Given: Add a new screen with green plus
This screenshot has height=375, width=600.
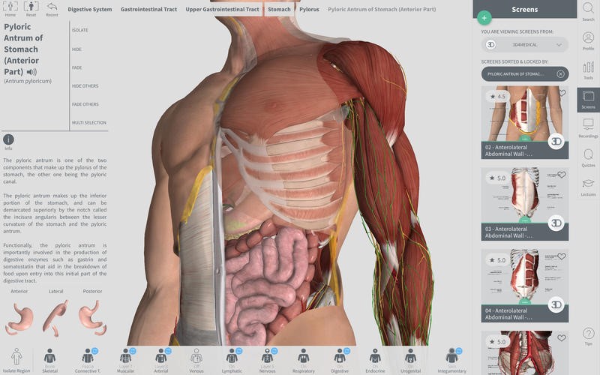Looking at the screenshot, I should tap(484, 17).
